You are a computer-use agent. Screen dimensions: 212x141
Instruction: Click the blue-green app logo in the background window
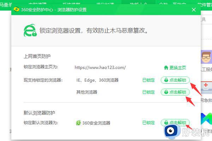point(206,119)
